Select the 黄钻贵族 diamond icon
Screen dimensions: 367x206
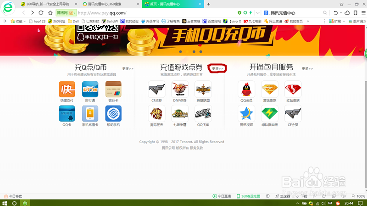270,89
